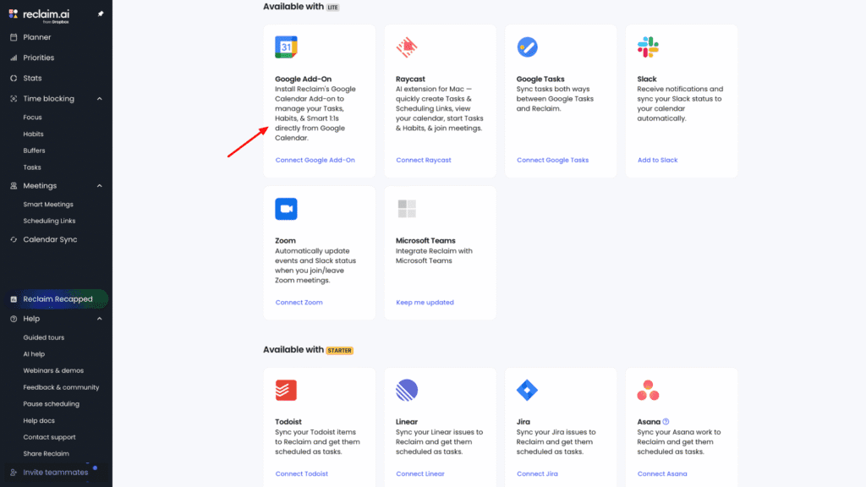Collapse the Help sidebar section
The image size is (866, 487).
[x=99, y=319]
